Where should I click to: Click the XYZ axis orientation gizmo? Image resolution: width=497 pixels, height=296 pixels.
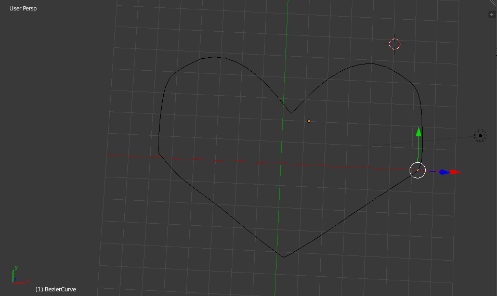click(x=20, y=275)
